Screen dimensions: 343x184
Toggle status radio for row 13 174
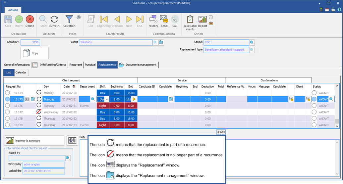[314, 93]
